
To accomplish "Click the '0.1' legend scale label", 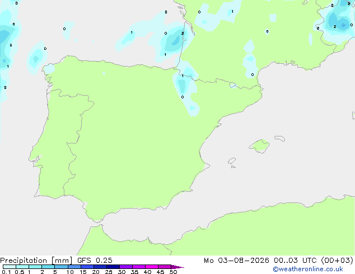I will (6, 272).
